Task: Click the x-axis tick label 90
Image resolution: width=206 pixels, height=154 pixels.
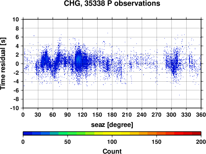Action: click(x=68, y=115)
